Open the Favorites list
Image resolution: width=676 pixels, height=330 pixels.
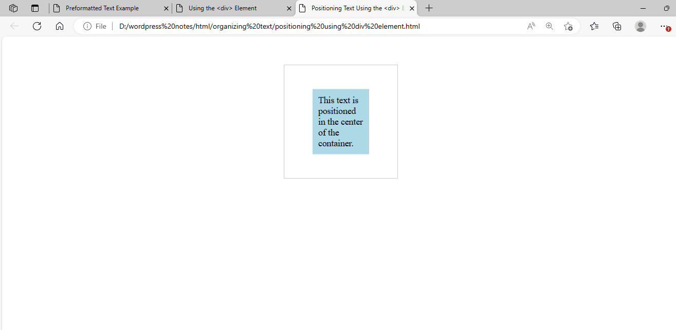pyautogui.click(x=594, y=26)
